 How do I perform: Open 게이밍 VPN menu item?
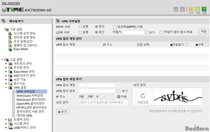[24, 116]
